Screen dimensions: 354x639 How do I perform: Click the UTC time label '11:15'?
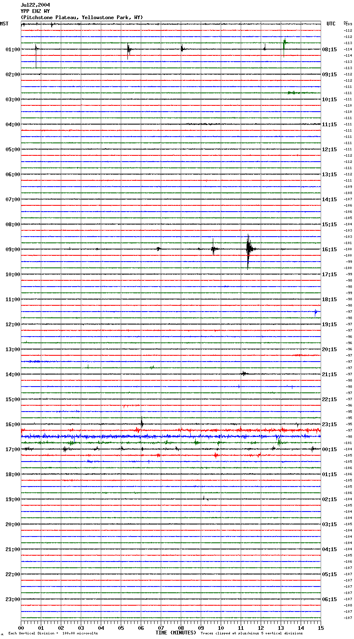pos(329,125)
